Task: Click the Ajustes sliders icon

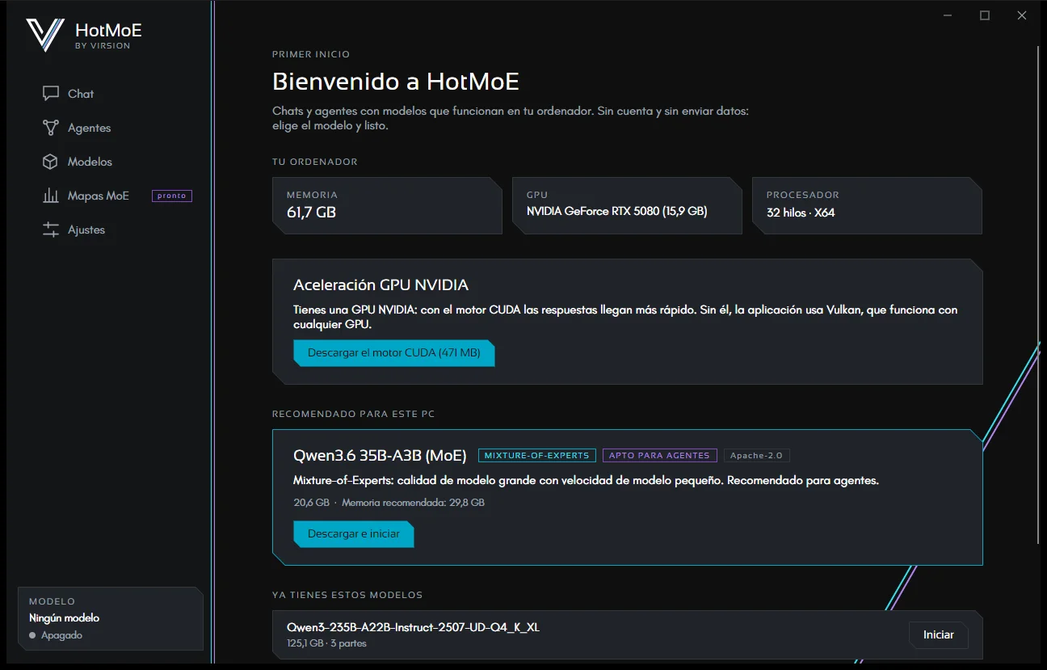Action: [x=51, y=230]
